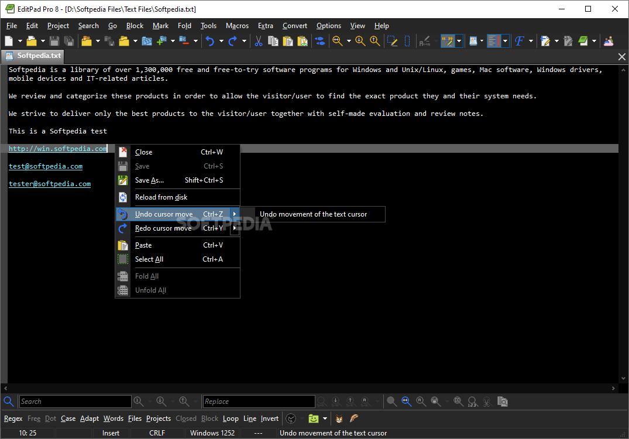This screenshot has height=439, width=629.
Task: Choose Paste in the context menu
Action: click(x=178, y=245)
